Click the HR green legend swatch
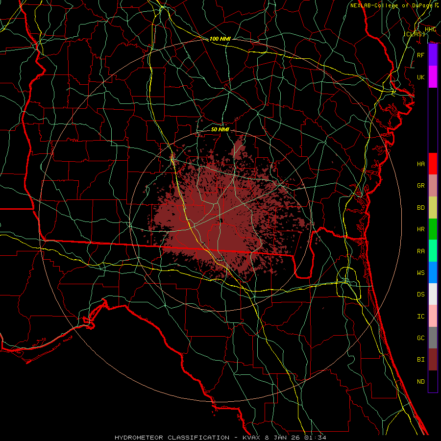Screen dimensions: 441x441 pyautogui.click(x=433, y=229)
